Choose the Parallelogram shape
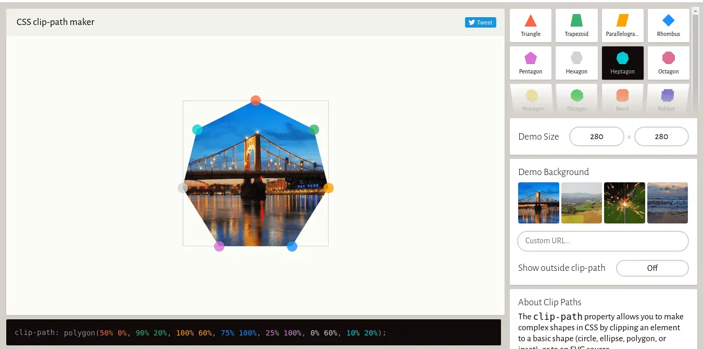Image resolution: width=703 pixels, height=349 pixels. (622, 26)
